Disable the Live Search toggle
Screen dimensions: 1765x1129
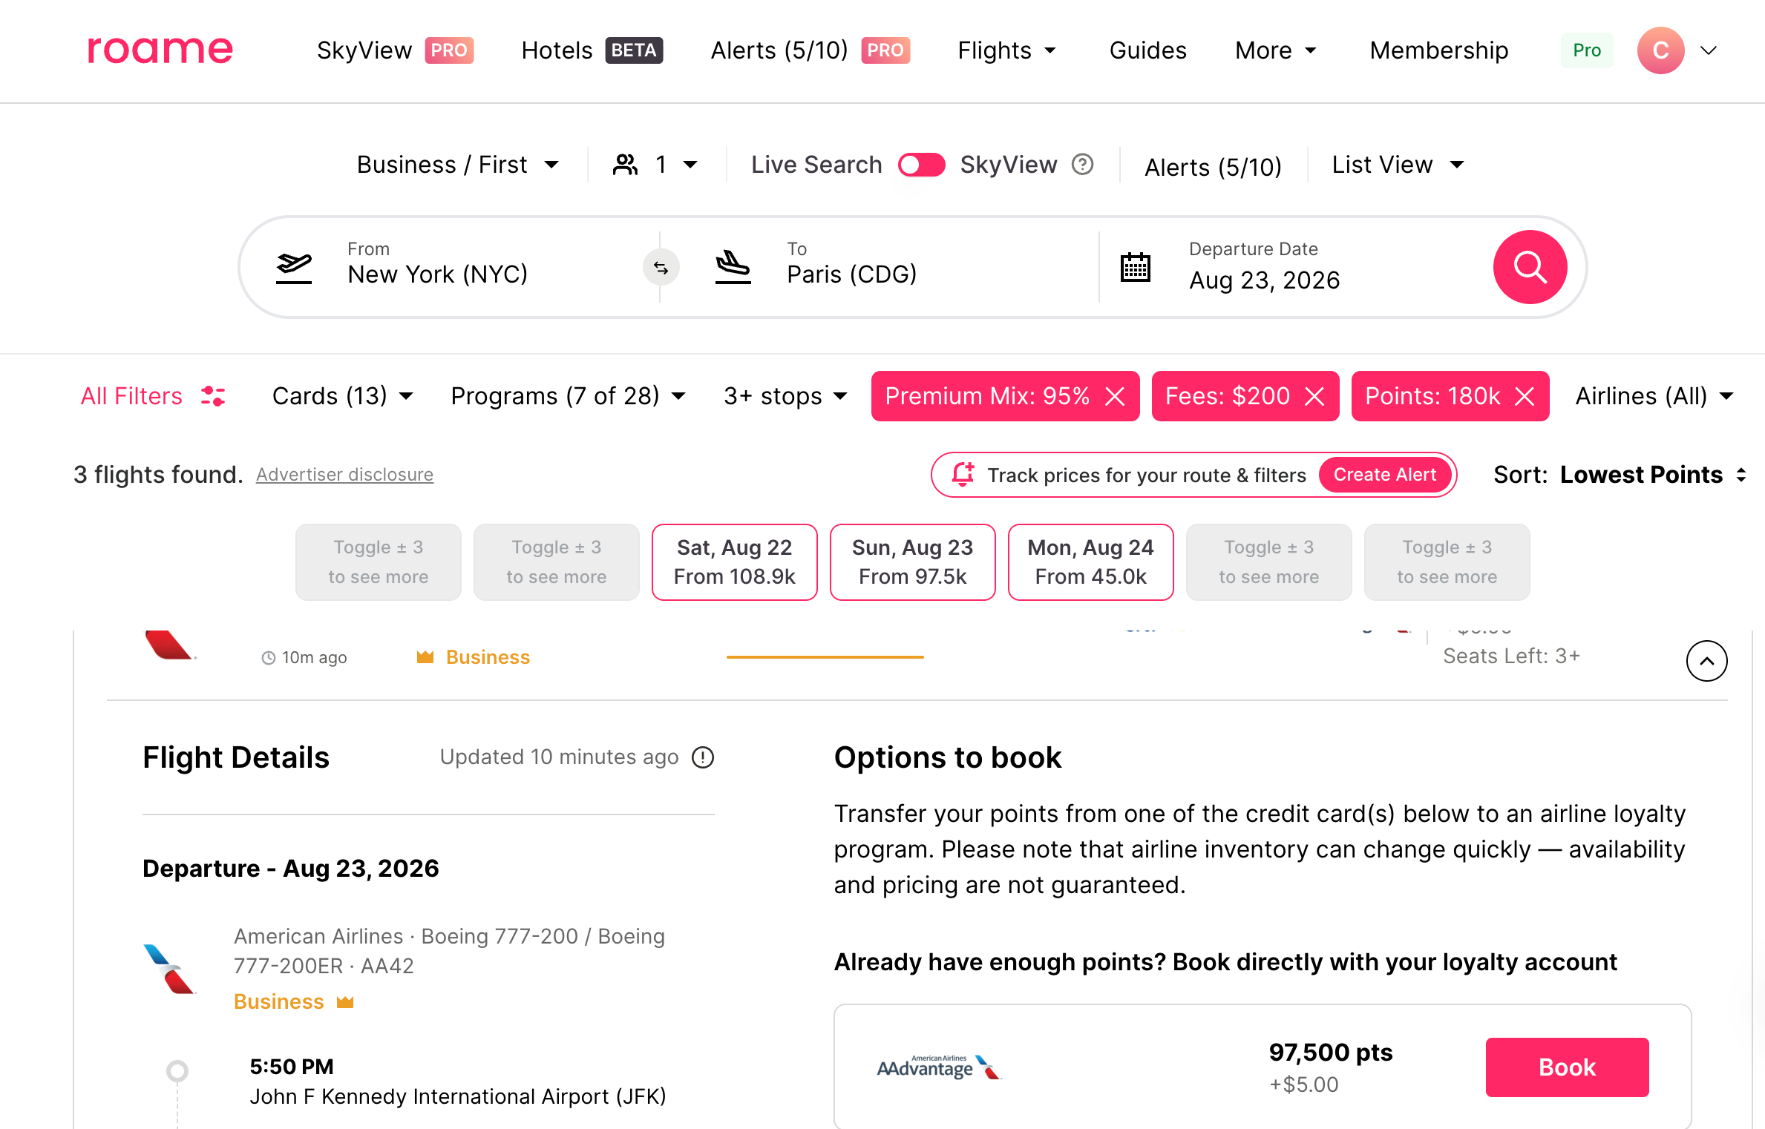tap(921, 164)
